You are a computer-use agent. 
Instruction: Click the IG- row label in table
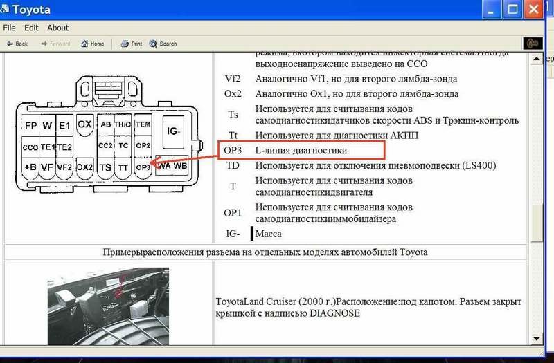(233, 234)
